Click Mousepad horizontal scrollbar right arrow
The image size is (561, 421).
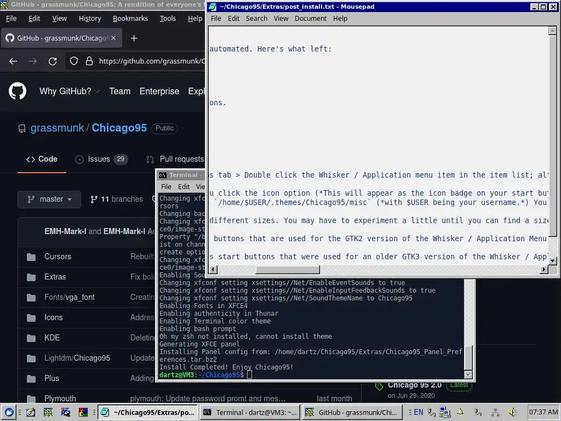coord(544,269)
